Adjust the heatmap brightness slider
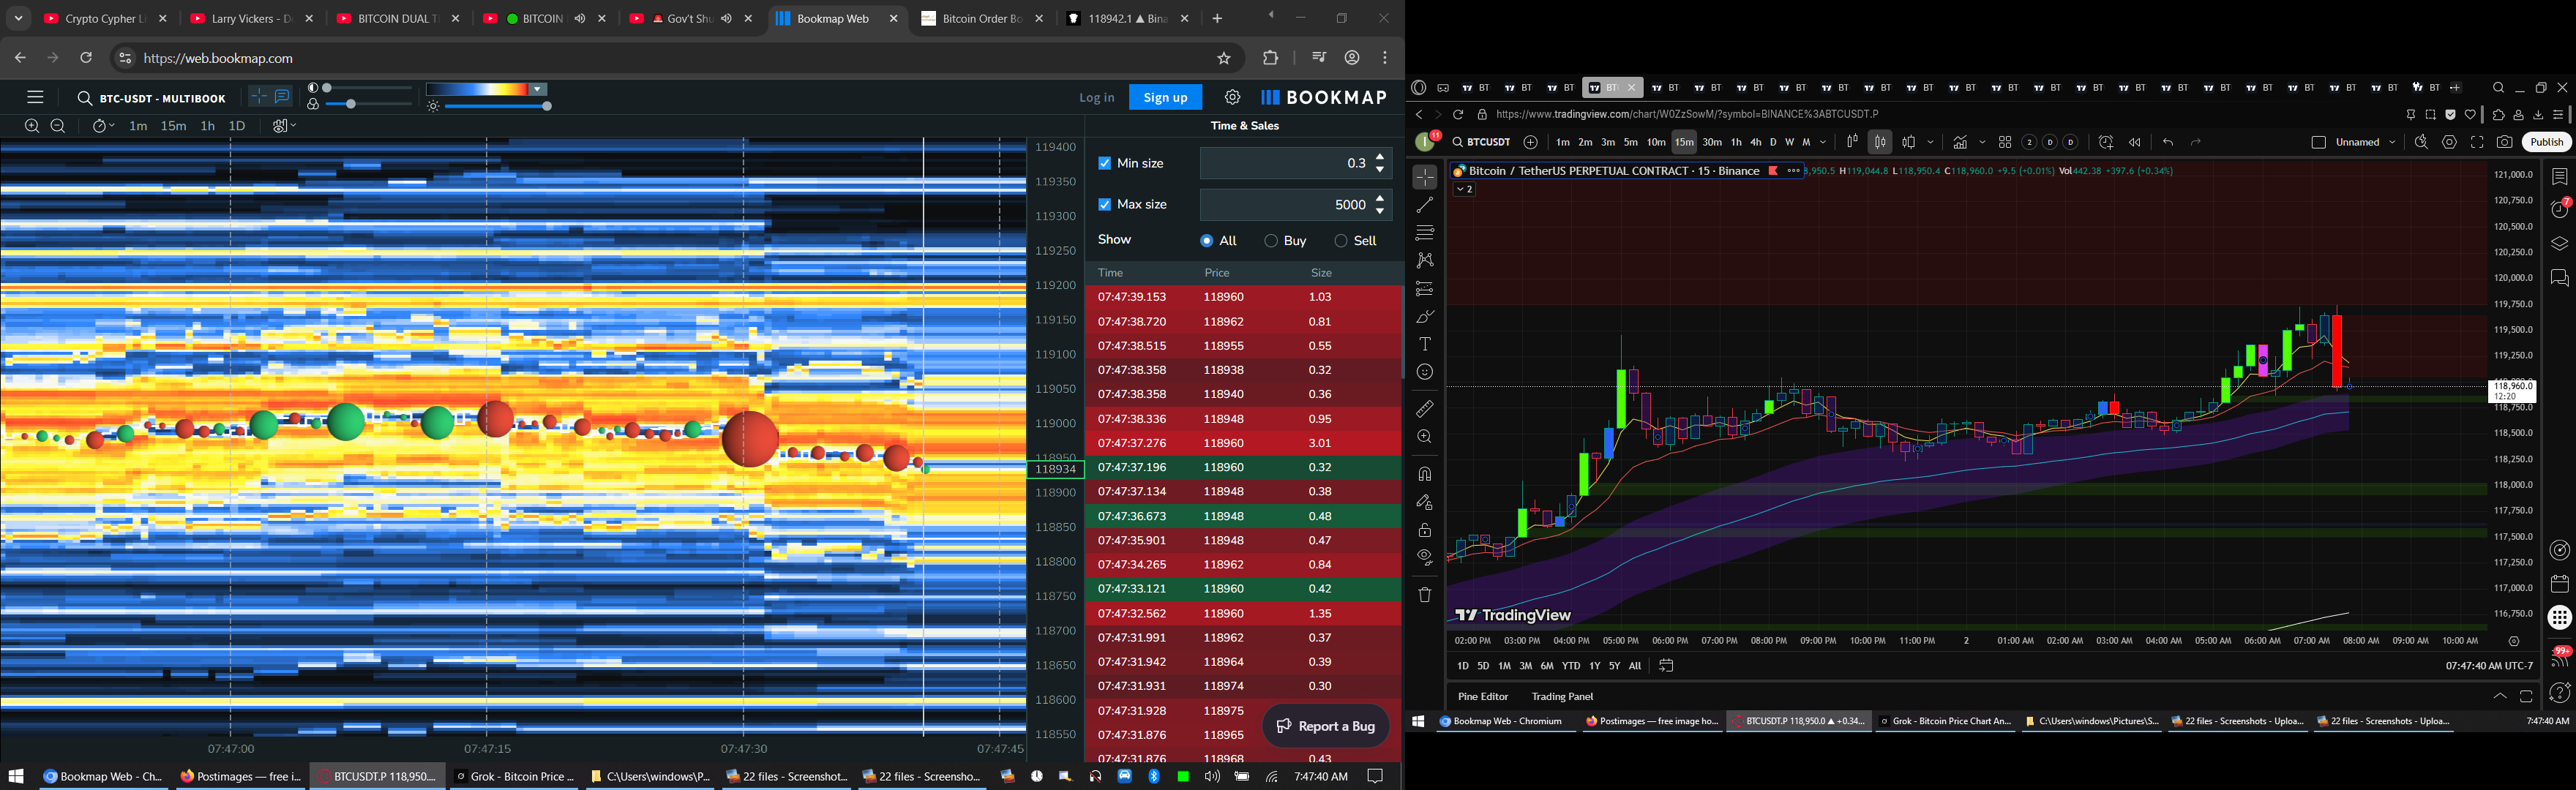2576x790 pixels. [x=546, y=106]
